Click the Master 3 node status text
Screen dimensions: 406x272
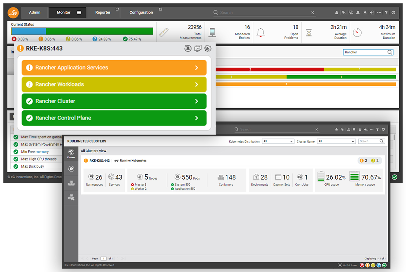141,185
